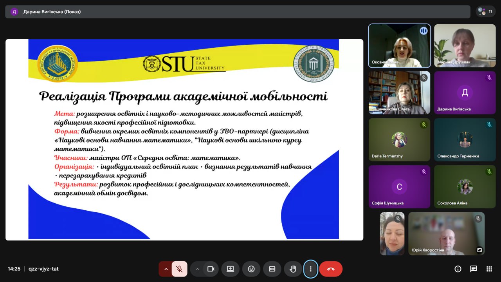
Task: Open the participants list showing 11
Action: (x=485, y=12)
